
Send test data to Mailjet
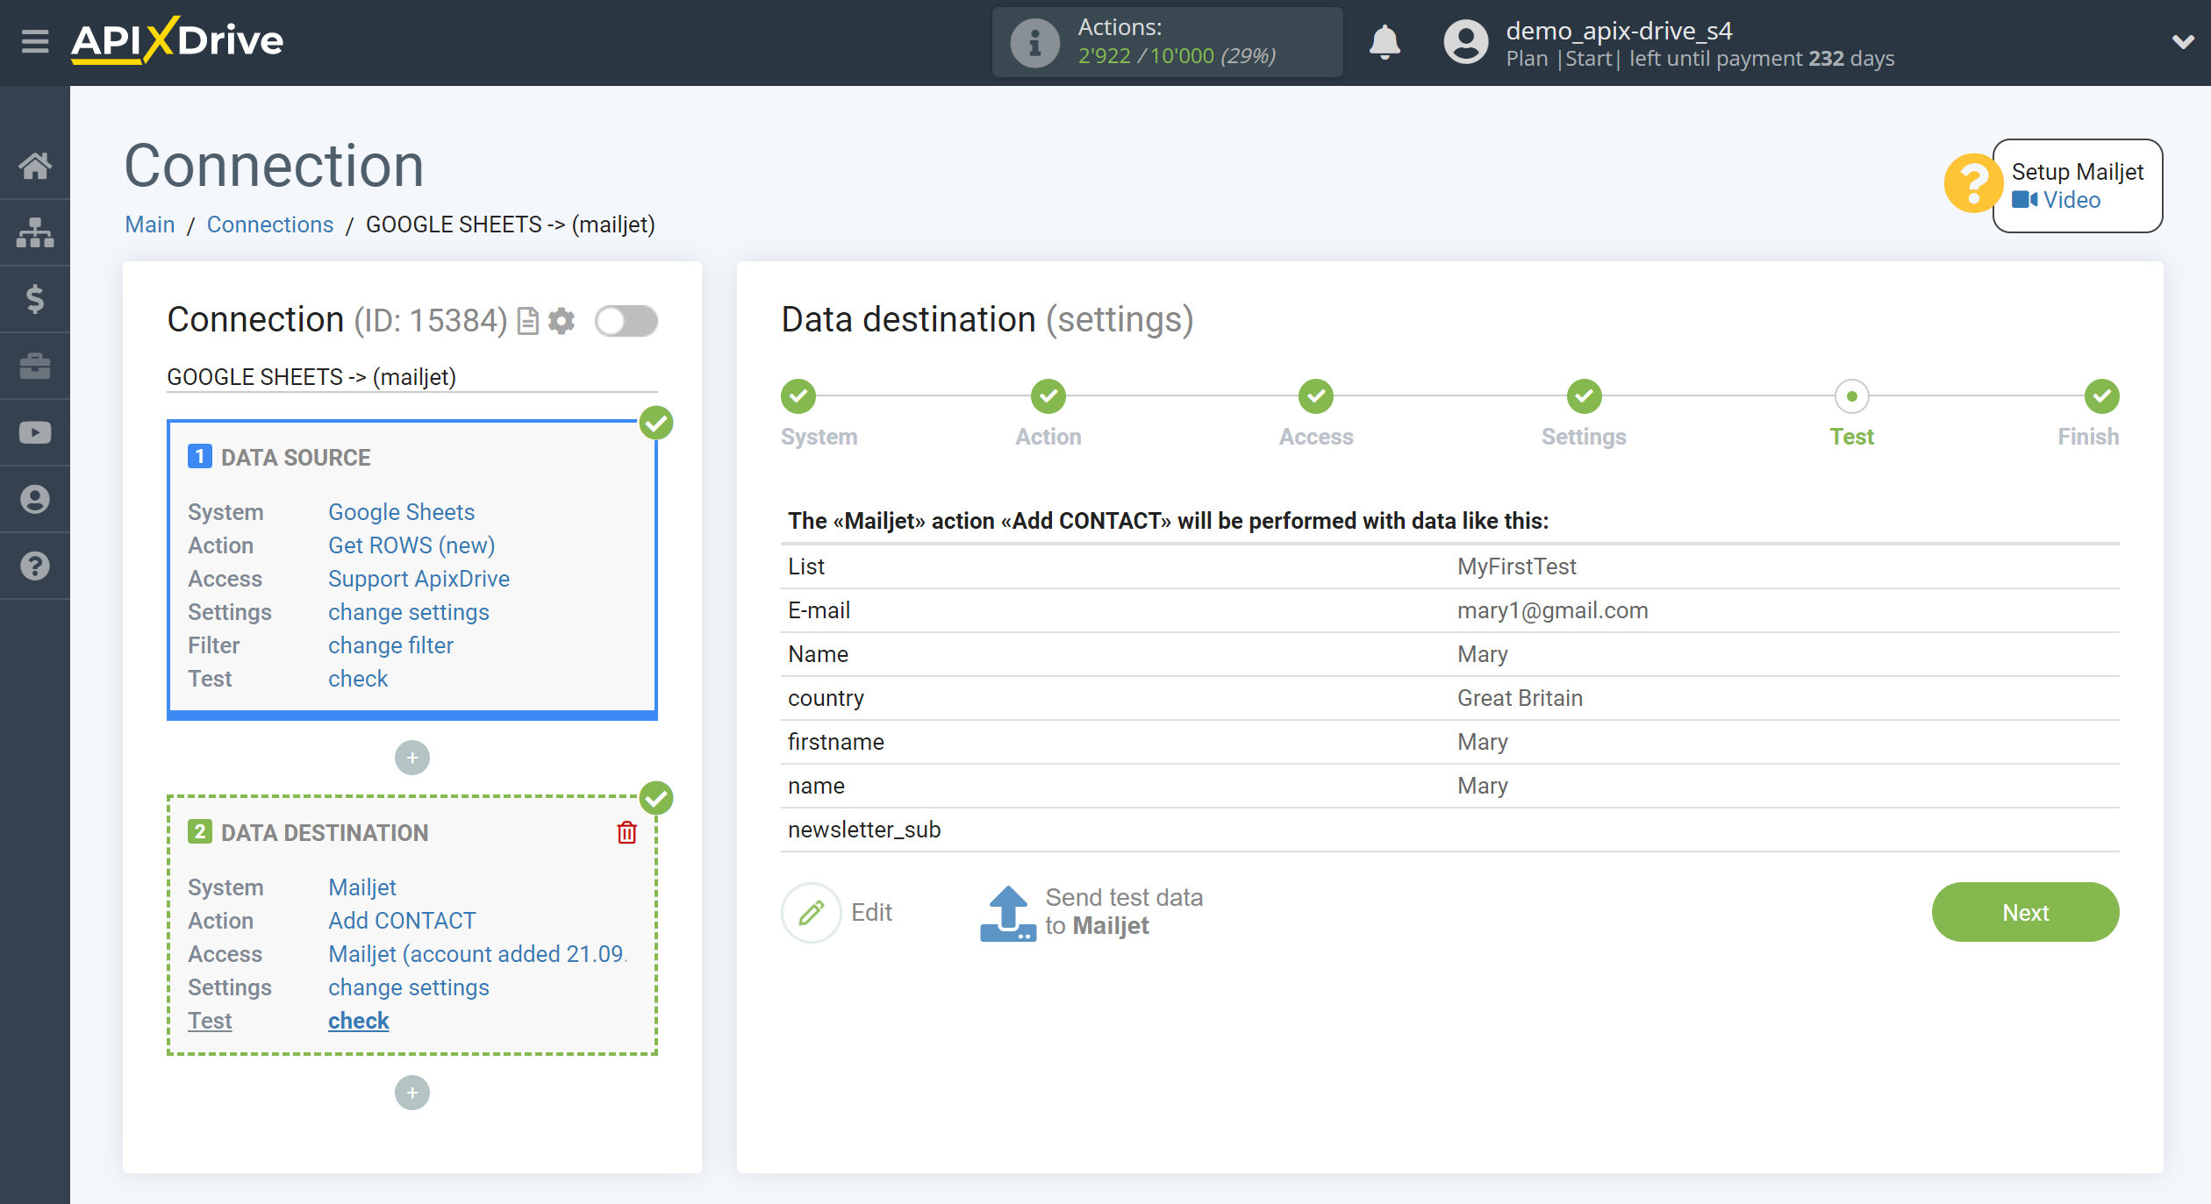[1091, 912]
